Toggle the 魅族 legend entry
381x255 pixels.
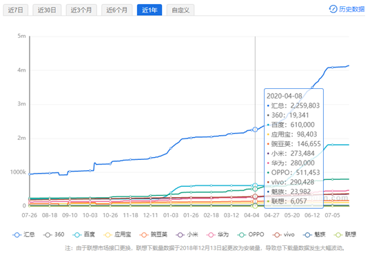coord(314,234)
